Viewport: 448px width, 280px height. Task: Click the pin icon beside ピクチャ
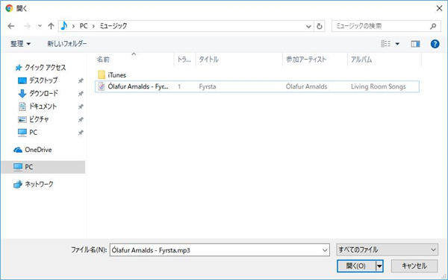[81, 120]
